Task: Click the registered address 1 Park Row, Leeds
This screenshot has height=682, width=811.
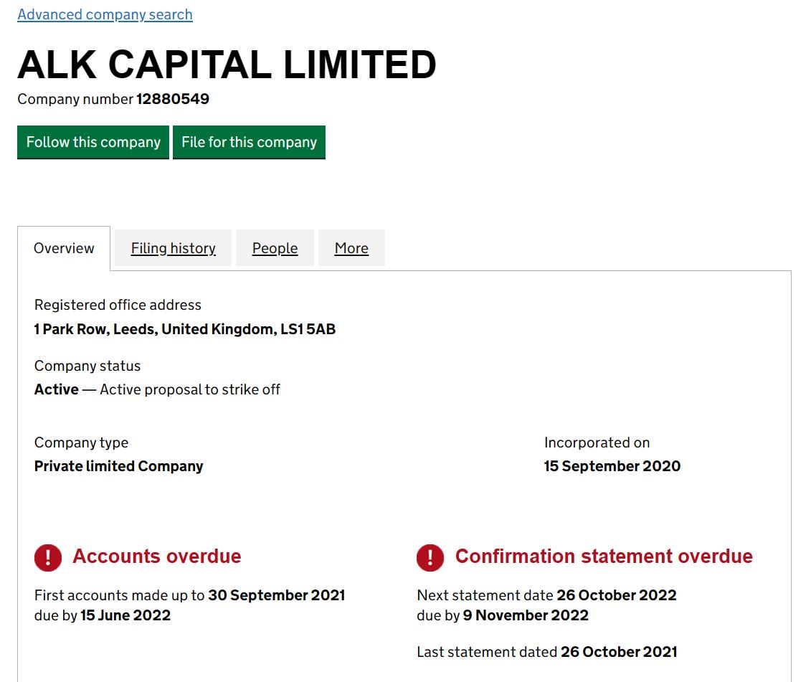Action: point(185,329)
